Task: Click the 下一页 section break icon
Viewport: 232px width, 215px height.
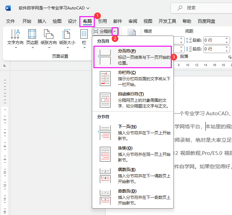Action: click(x=105, y=133)
